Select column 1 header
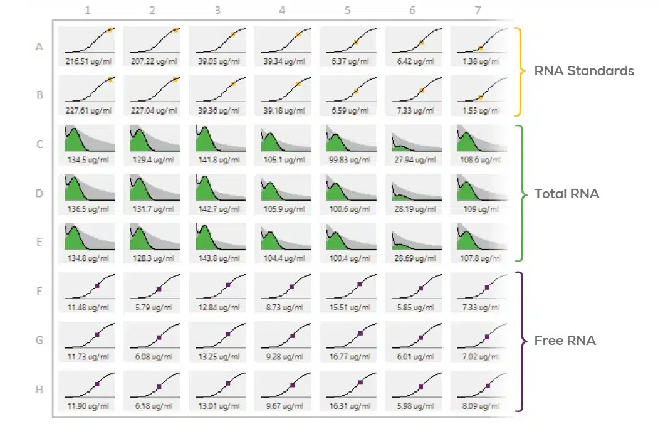658x424 pixels. pos(88,11)
